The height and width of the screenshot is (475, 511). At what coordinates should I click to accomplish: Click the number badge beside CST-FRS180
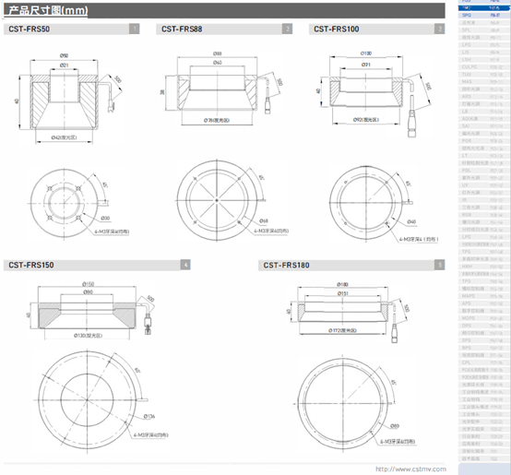click(440, 265)
